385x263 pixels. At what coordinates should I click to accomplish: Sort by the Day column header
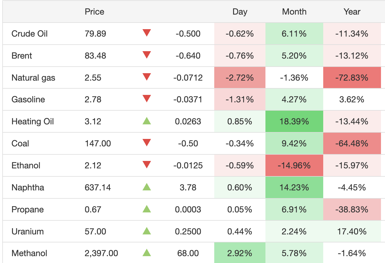[240, 12]
